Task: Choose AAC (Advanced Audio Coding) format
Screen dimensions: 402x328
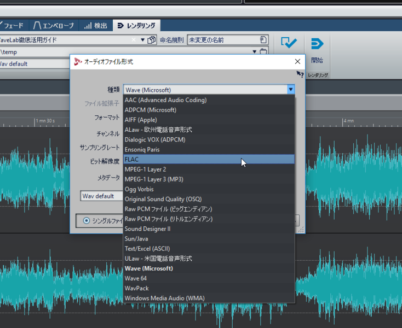Action: (209, 100)
